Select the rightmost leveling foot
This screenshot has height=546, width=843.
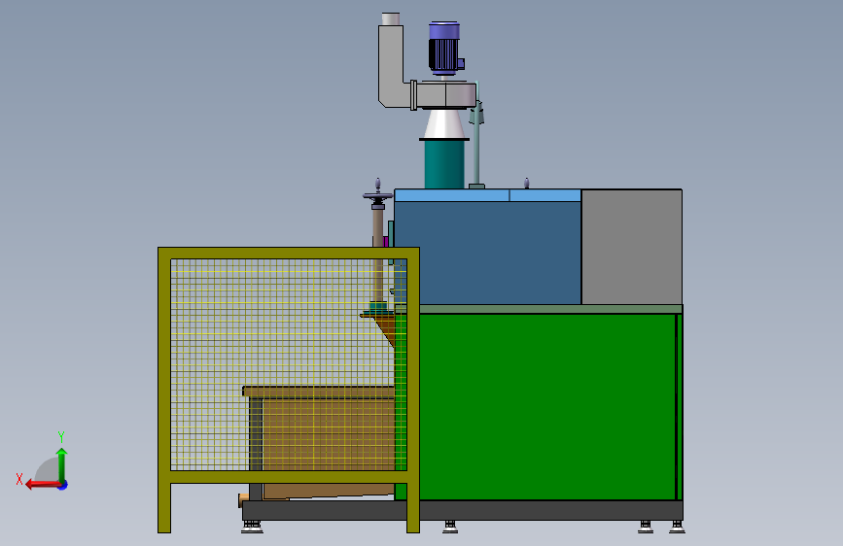click(x=677, y=527)
